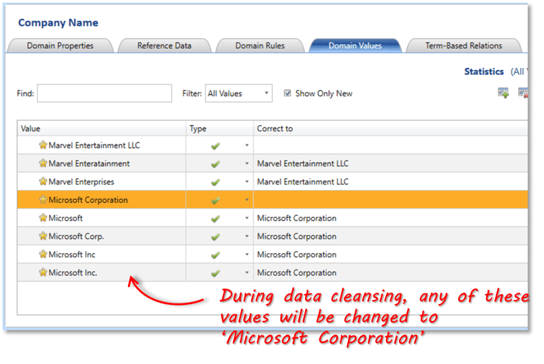Click Correct to cell of plain Microsoft row

[391, 218]
